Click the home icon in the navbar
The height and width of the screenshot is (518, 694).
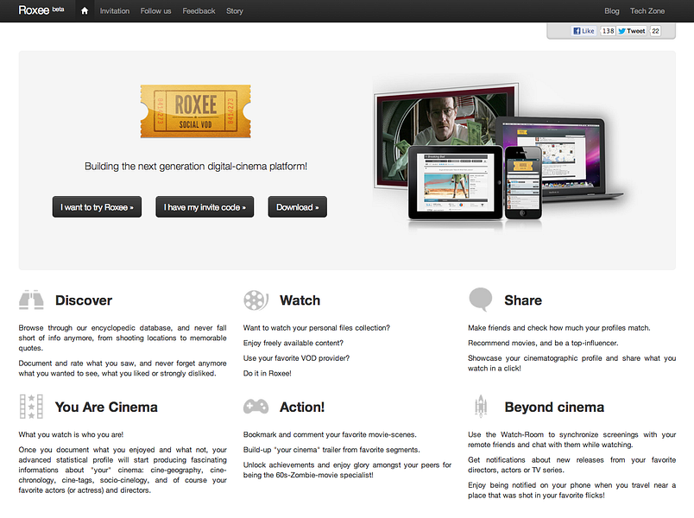point(85,11)
